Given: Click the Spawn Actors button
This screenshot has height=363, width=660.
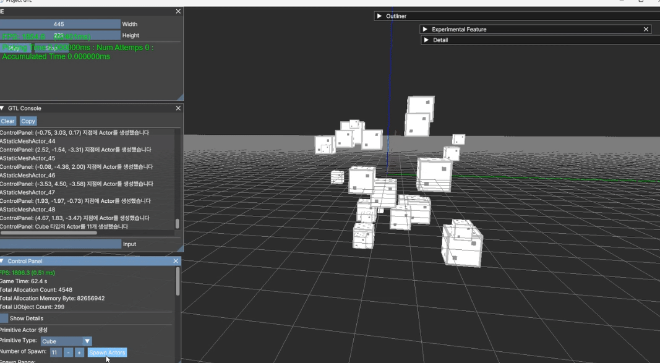Looking at the screenshot, I should coord(108,352).
